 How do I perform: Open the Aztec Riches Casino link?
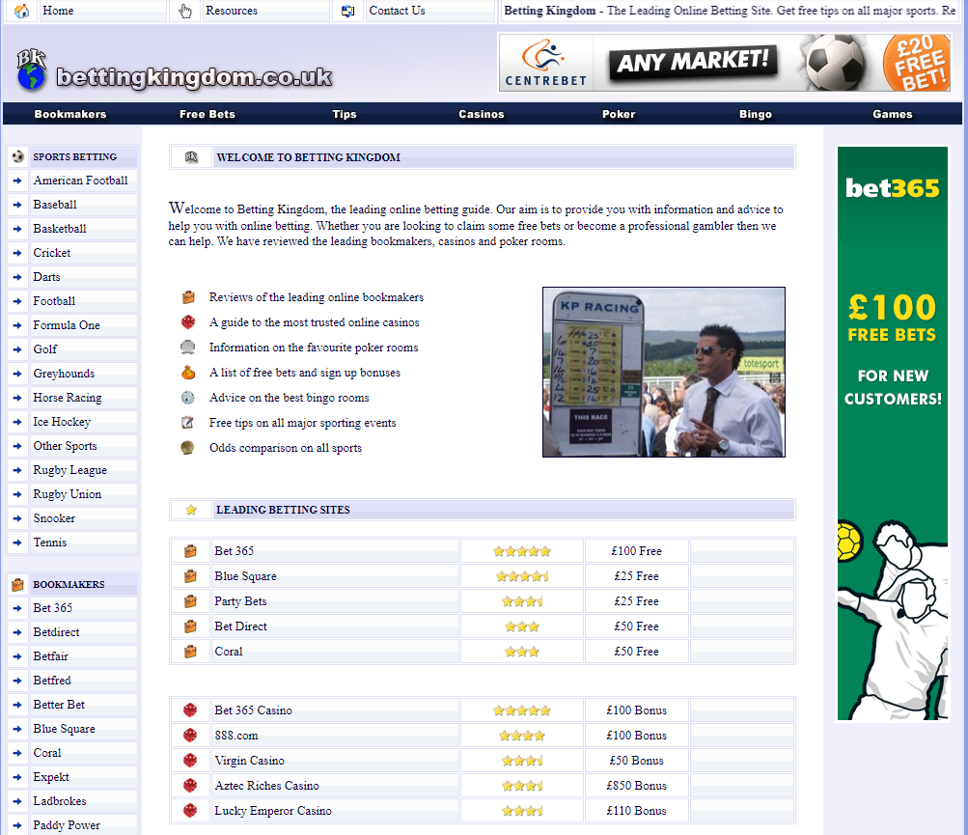[x=266, y=786]
